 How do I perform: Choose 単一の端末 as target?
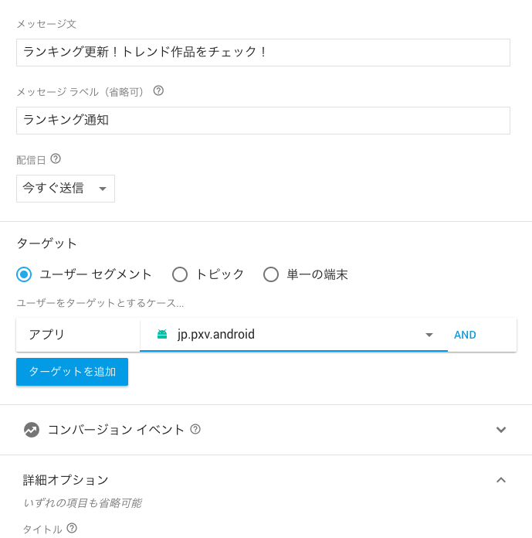pos(271,274)
